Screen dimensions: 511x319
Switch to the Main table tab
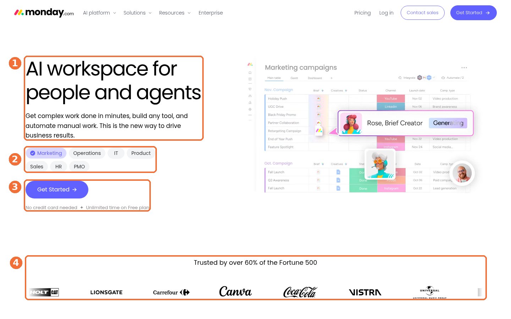(274, 78)
